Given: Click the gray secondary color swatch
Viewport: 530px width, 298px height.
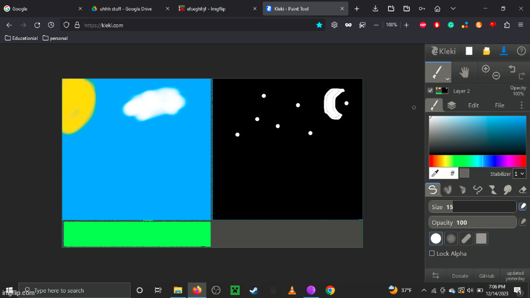Looking at the screenshot, I should click(464, 173).
